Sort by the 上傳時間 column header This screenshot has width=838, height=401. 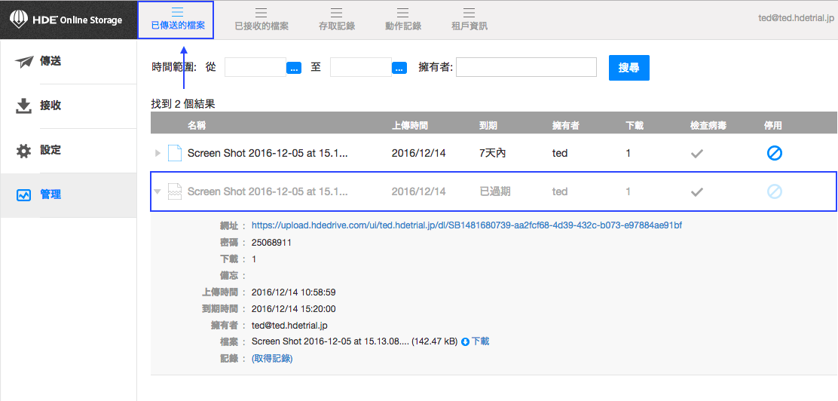pos(410,126)
